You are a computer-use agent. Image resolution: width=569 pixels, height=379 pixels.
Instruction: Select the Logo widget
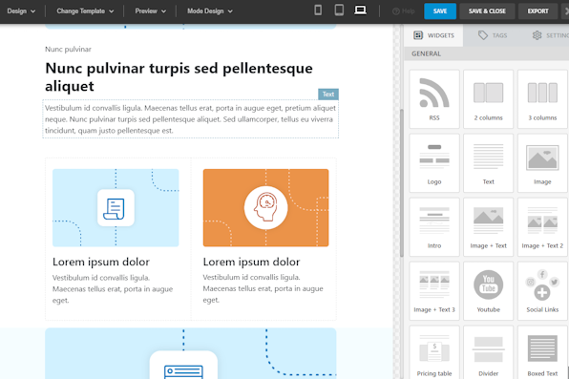click(434, 163)
